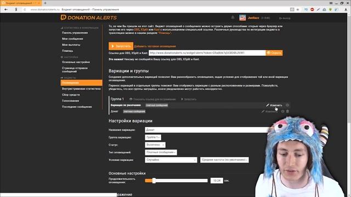Click the reader mode icon in the address bar

click(292, 9)
